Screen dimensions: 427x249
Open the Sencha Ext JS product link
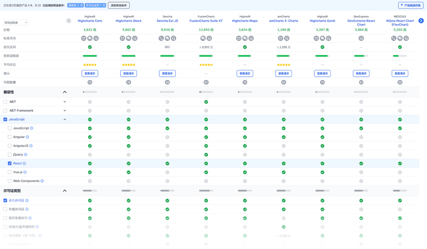coord(168,21)
